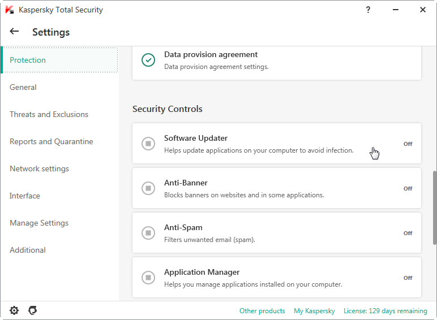Open the Other products link
Screen dimensions: 437x320
click(262, 311)
